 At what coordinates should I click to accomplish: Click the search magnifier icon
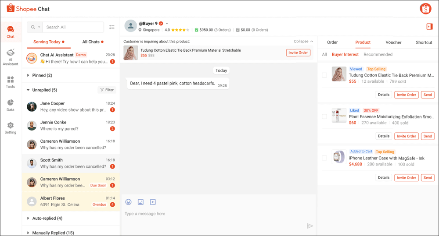(x=33, y=27)
